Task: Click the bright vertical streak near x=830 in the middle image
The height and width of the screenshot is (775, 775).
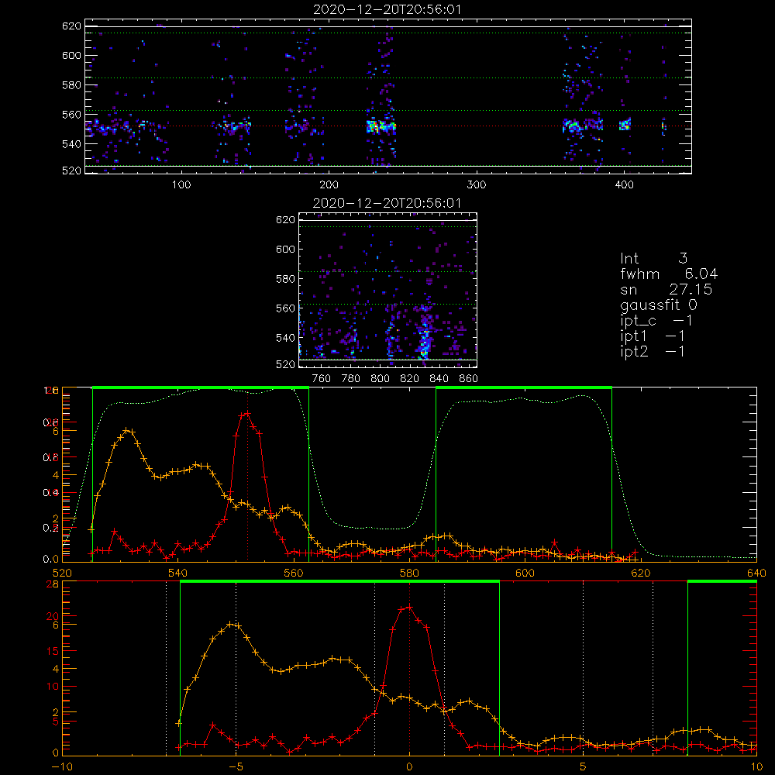Action: pyautogui.click(x=424, y=336)
